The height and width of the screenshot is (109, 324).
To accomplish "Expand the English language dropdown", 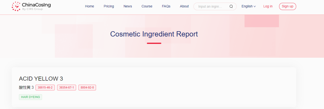I will (x=248, y=6).
